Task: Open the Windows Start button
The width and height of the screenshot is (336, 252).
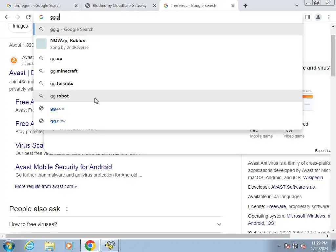Action: click(9, 245)
